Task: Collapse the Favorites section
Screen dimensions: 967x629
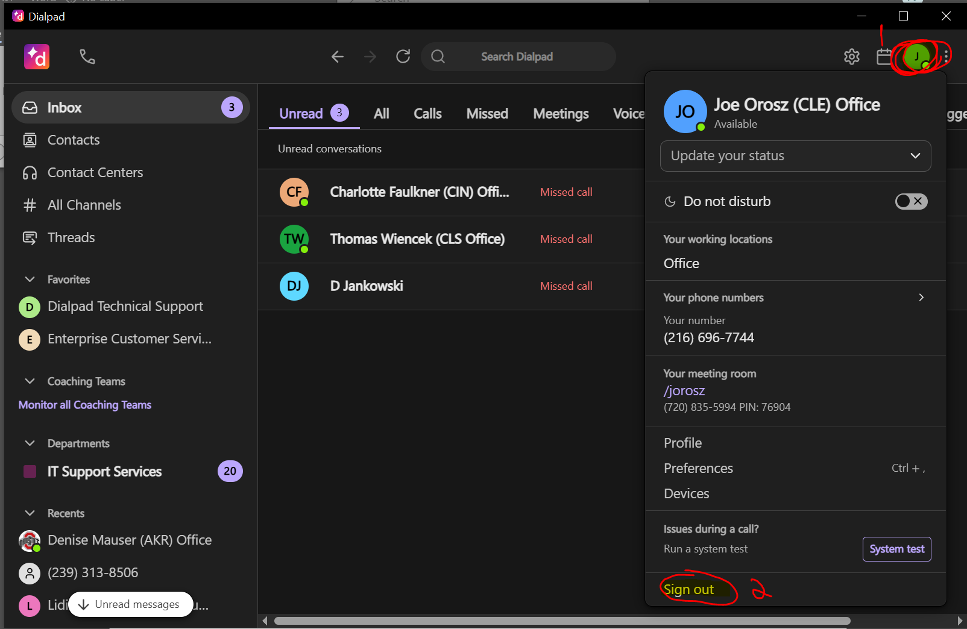Action: pyautogui.click(x=30, y=279)
